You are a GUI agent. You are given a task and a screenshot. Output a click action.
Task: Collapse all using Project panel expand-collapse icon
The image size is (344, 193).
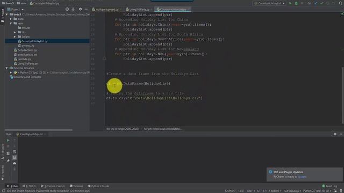tap(73, 9)
